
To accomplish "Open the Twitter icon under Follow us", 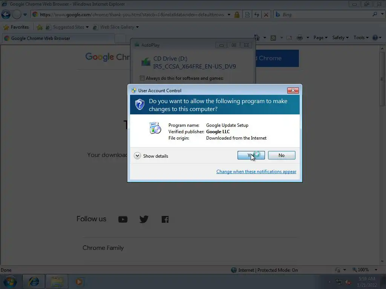I will (x=144, y=219).
